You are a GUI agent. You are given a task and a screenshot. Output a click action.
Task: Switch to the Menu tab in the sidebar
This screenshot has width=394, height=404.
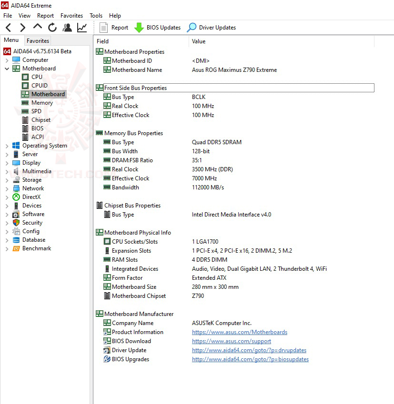(11, 40)
